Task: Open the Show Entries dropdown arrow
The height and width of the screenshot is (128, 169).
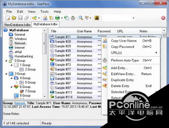Action: 90,18
